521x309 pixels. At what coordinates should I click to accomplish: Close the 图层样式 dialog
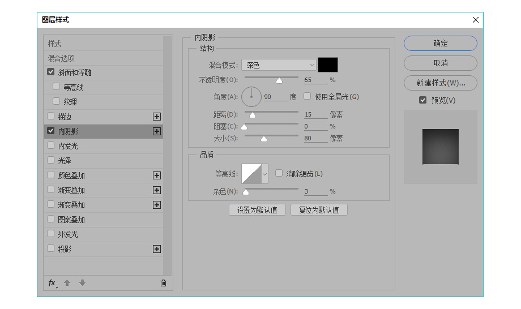(476, 20)
